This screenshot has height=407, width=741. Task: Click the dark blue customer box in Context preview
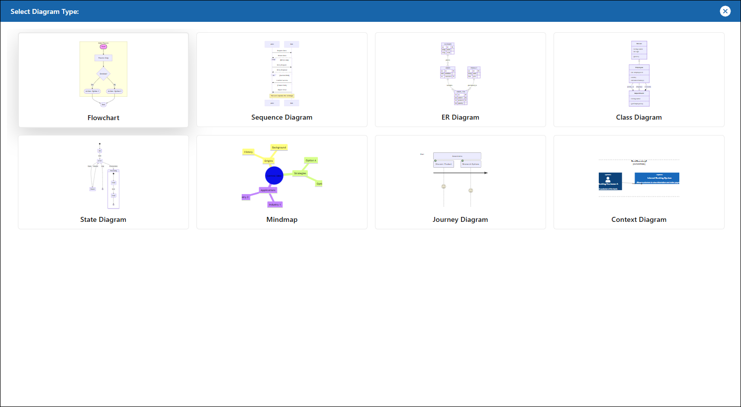point(610,181)
